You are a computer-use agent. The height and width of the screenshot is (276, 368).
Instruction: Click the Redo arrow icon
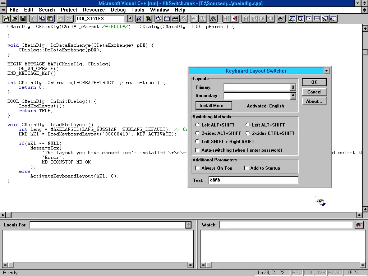tap(69, 19)
